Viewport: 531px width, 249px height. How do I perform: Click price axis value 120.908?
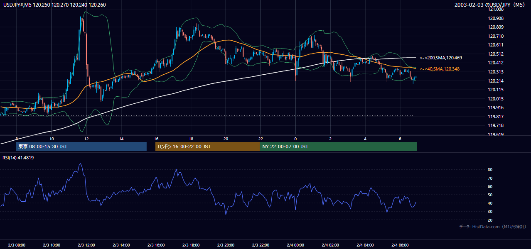pyautogui.click(x=496, y=18)
